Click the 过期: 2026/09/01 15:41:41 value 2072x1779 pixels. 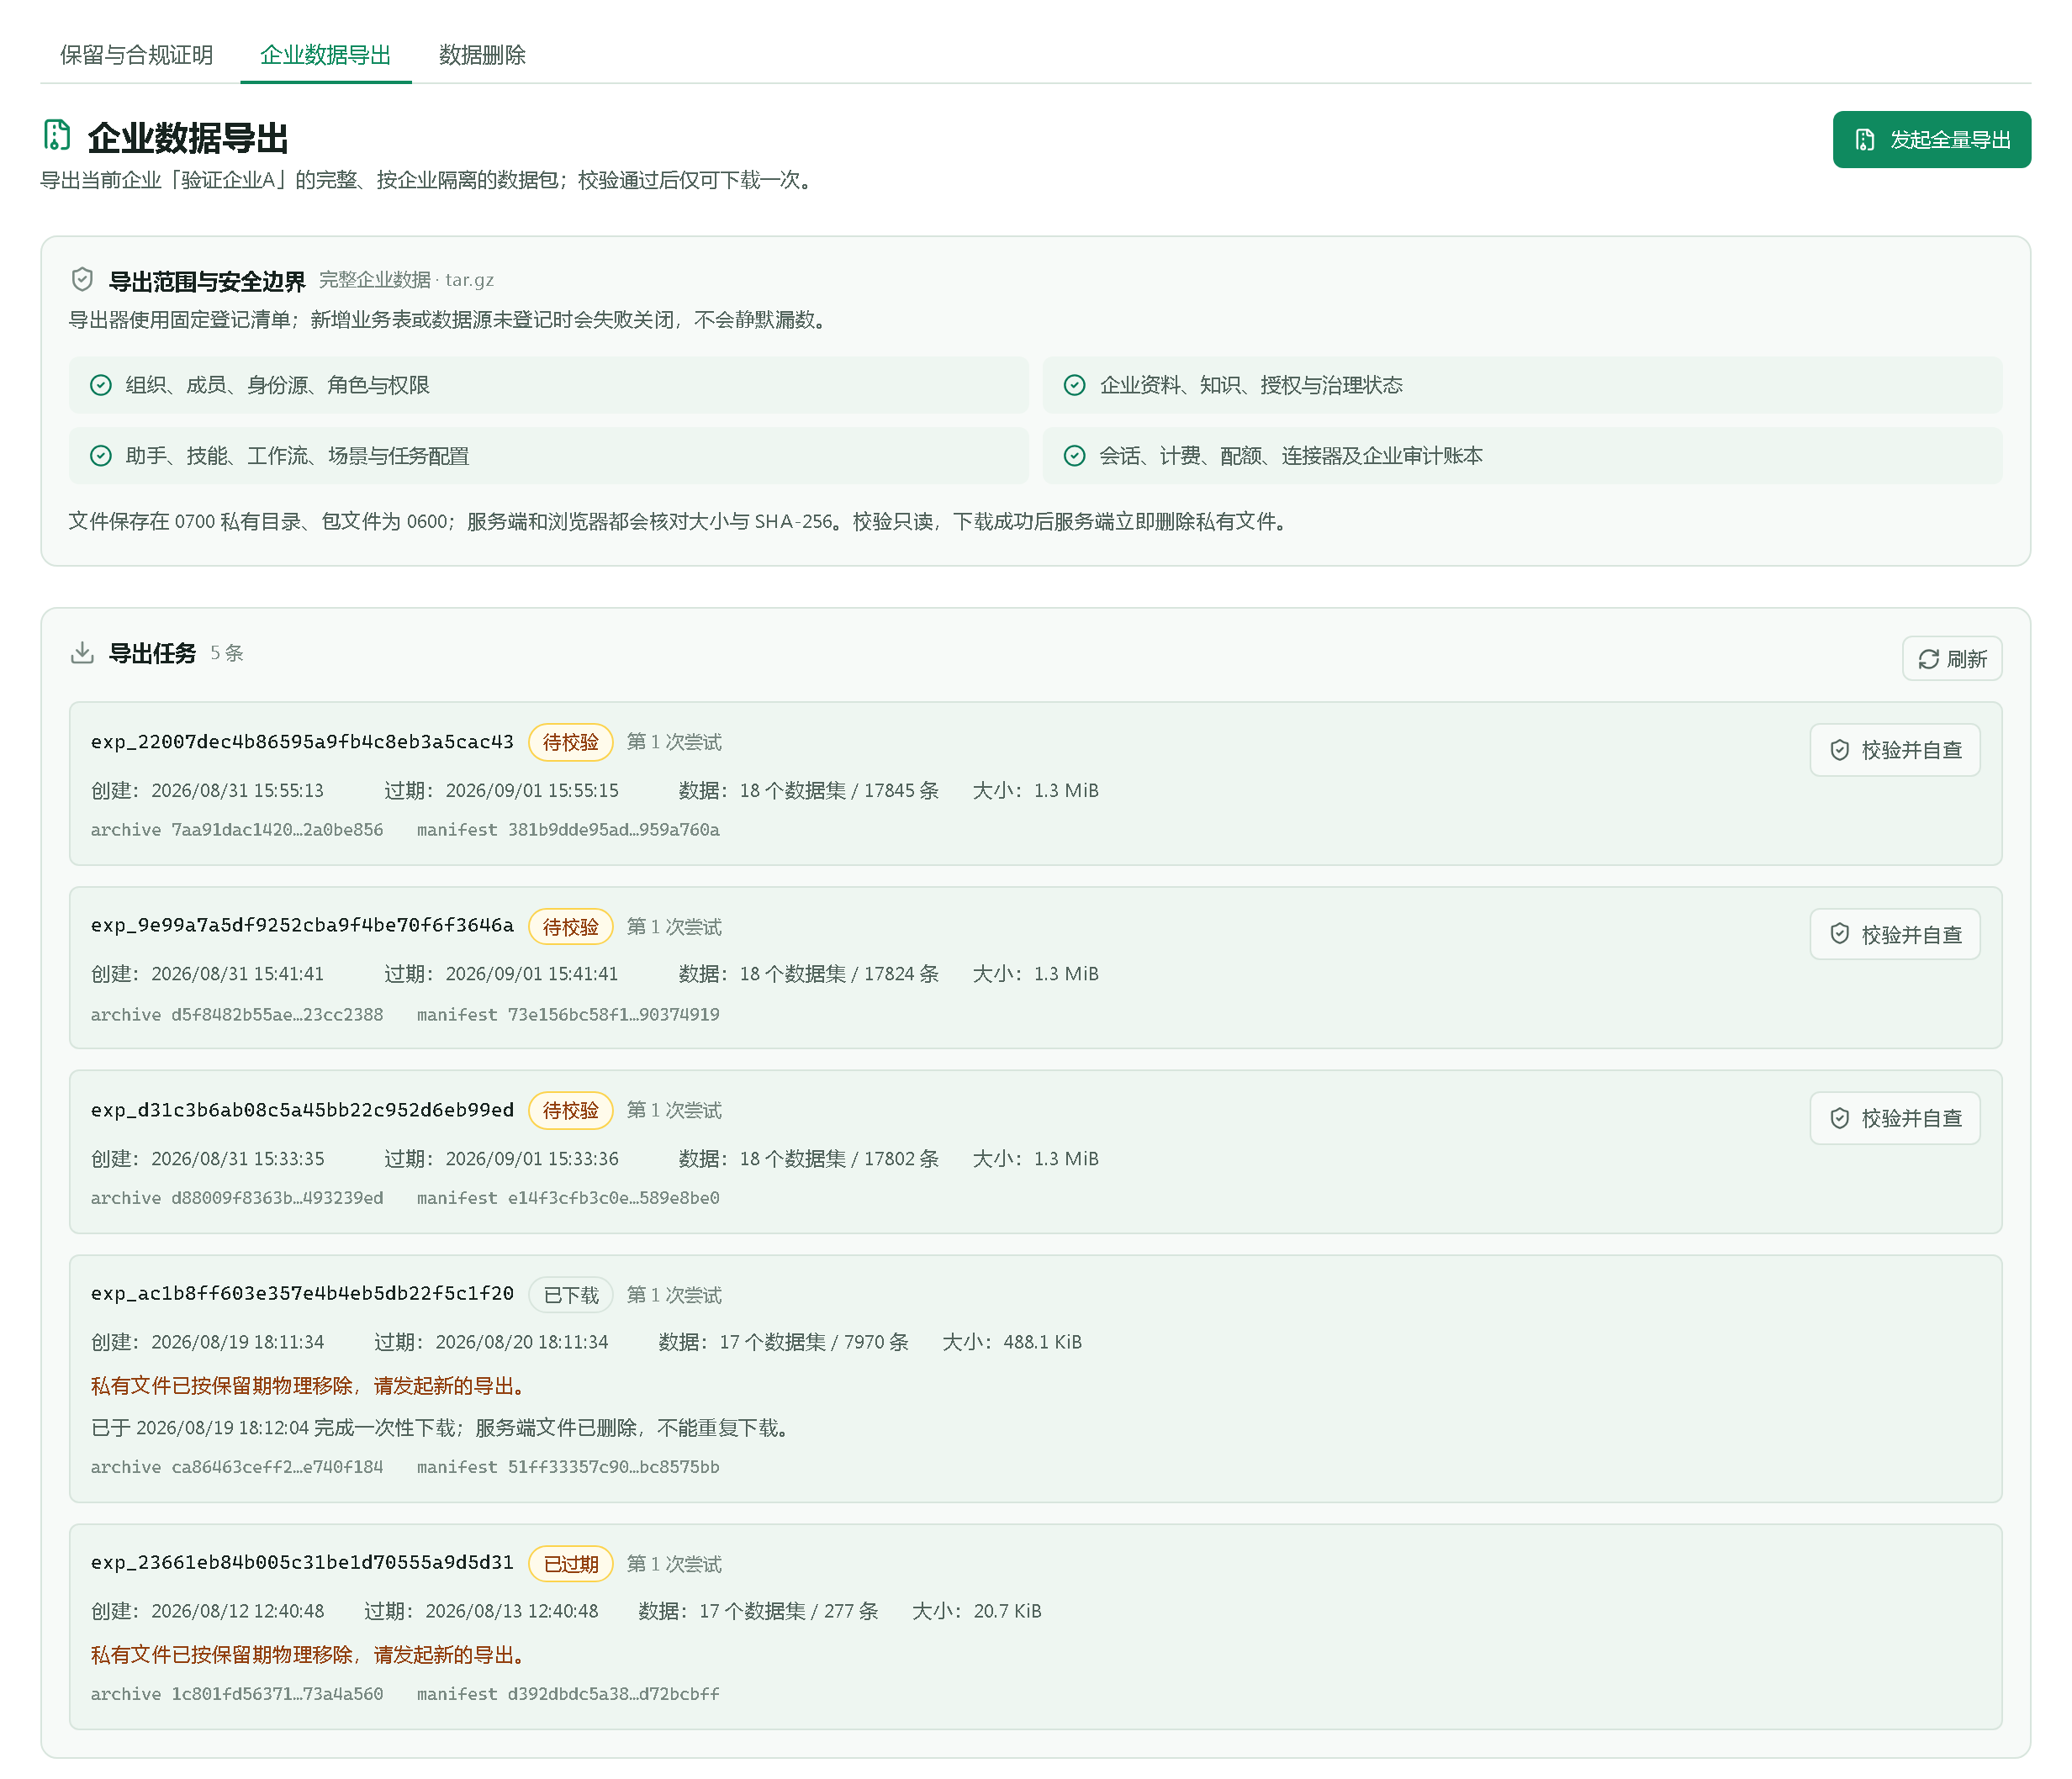(501, 974)
